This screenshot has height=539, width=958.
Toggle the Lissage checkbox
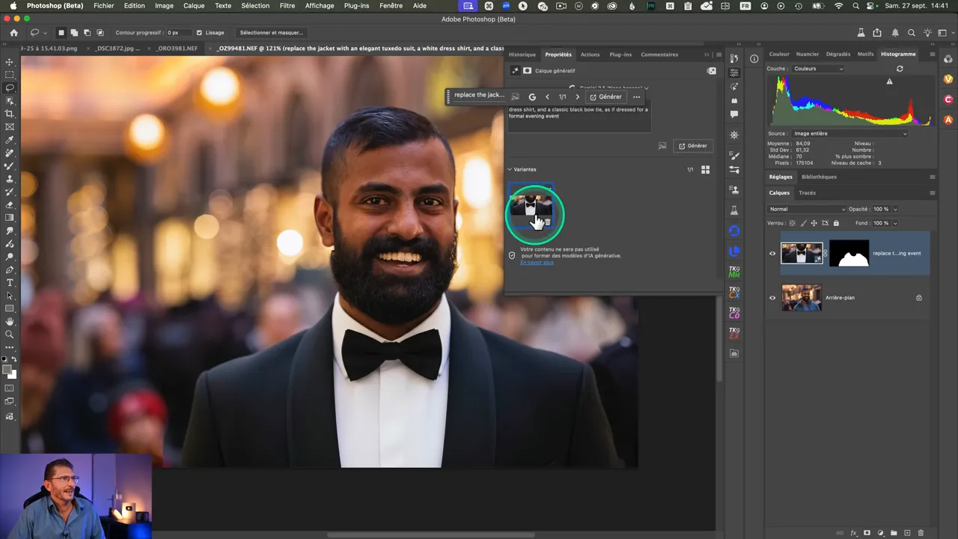point(199,33)
